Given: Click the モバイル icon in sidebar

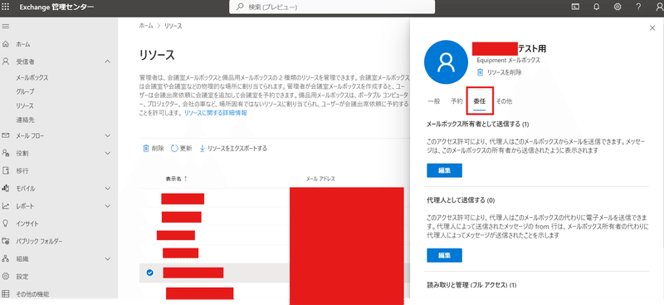Looking at the screenshot, I should (6, 189).
